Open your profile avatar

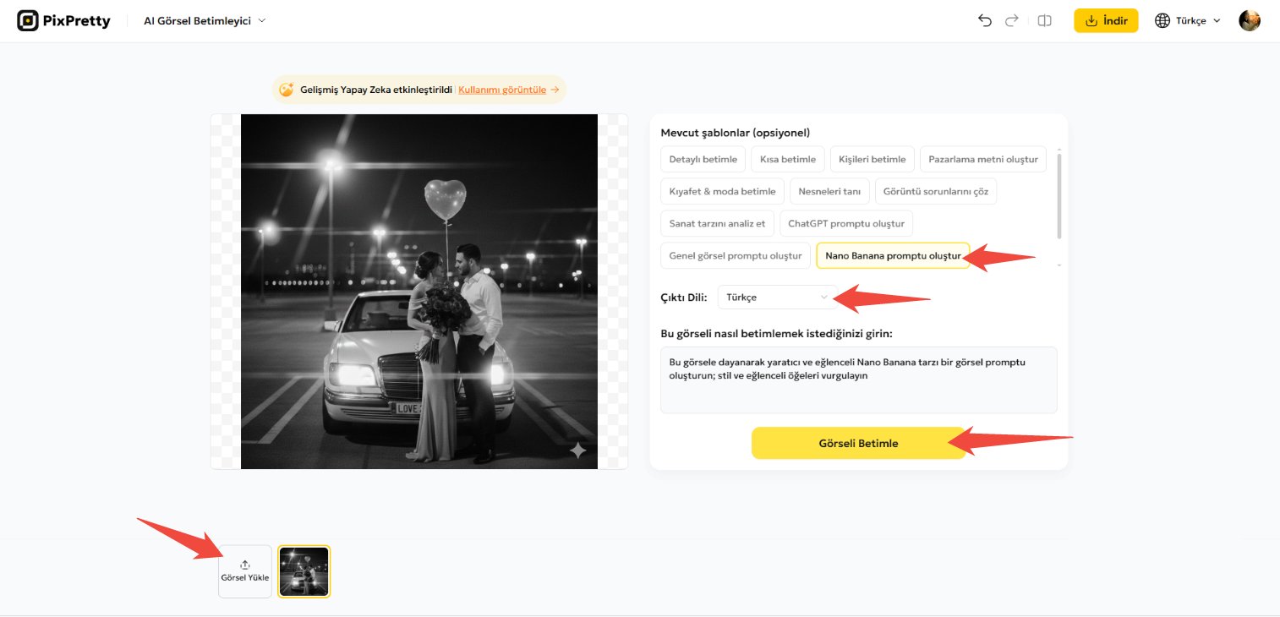pyautogui.click(x=1249, y=20)
